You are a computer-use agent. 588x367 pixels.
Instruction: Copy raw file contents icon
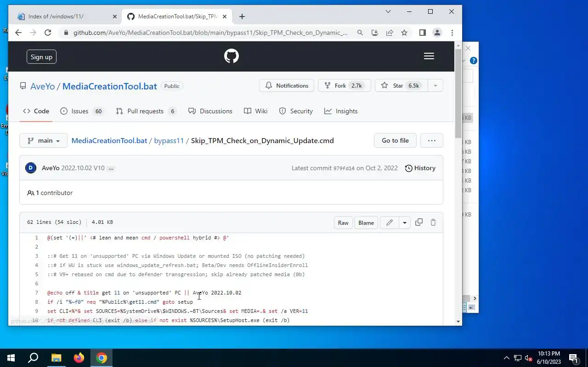pos(419,222)
